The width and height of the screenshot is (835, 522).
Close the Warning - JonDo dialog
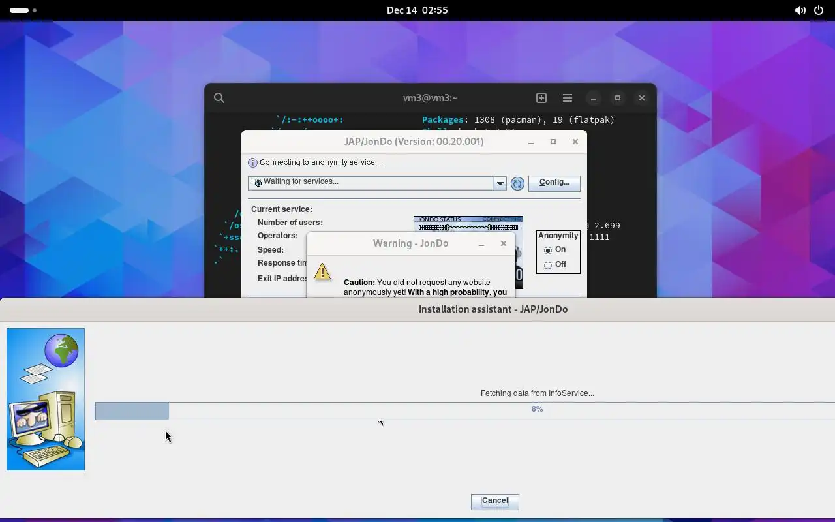(x=504, y=243)
